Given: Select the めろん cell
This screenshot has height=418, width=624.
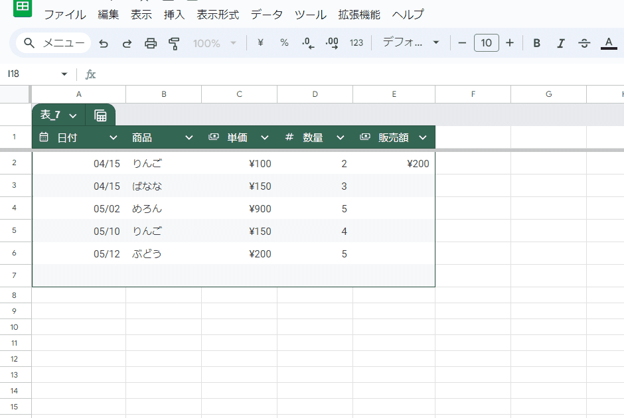Looking at the screenshot, I should (163, 208).
